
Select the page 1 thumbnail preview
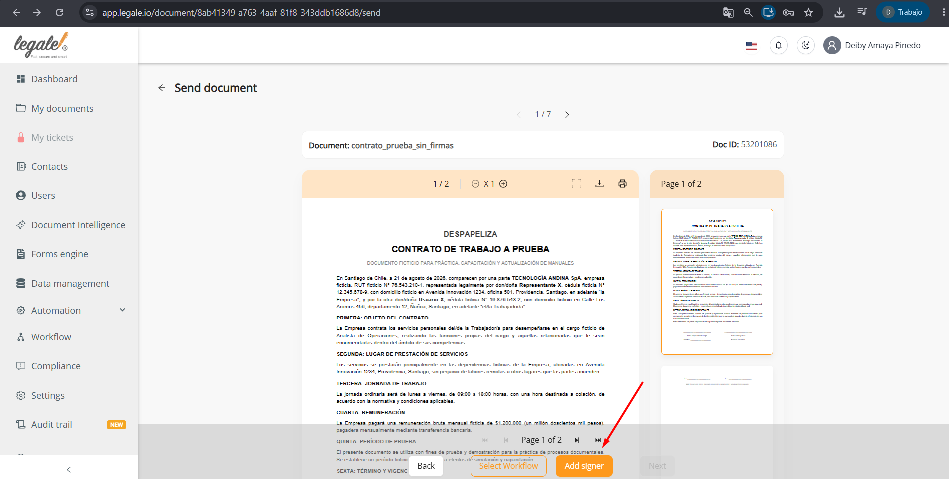(717, 282)
